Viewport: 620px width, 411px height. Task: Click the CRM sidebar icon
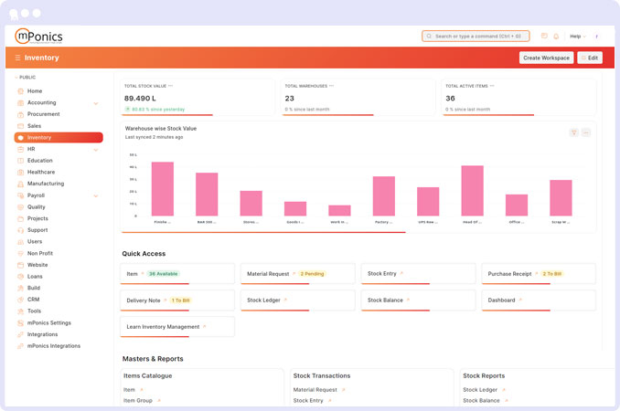tap(20, 300)
